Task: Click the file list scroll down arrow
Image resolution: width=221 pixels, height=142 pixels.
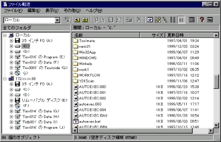Action: tap(216, 125)
